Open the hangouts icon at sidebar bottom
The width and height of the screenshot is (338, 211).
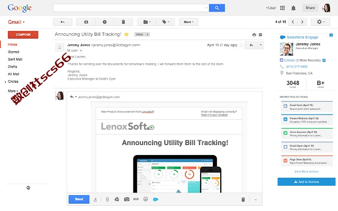click(x=28, y=188)
